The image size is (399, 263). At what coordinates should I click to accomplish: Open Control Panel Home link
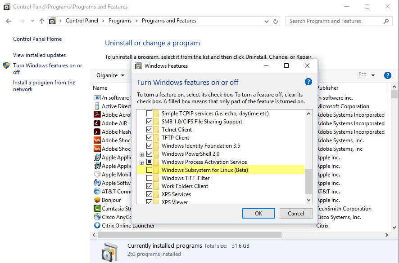tap(37, 39)
